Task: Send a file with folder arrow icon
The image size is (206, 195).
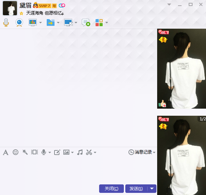Action: [51, 22]
